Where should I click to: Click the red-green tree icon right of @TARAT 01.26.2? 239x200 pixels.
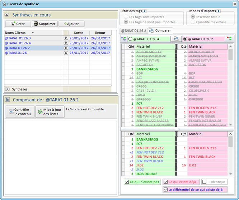[229, 39]
